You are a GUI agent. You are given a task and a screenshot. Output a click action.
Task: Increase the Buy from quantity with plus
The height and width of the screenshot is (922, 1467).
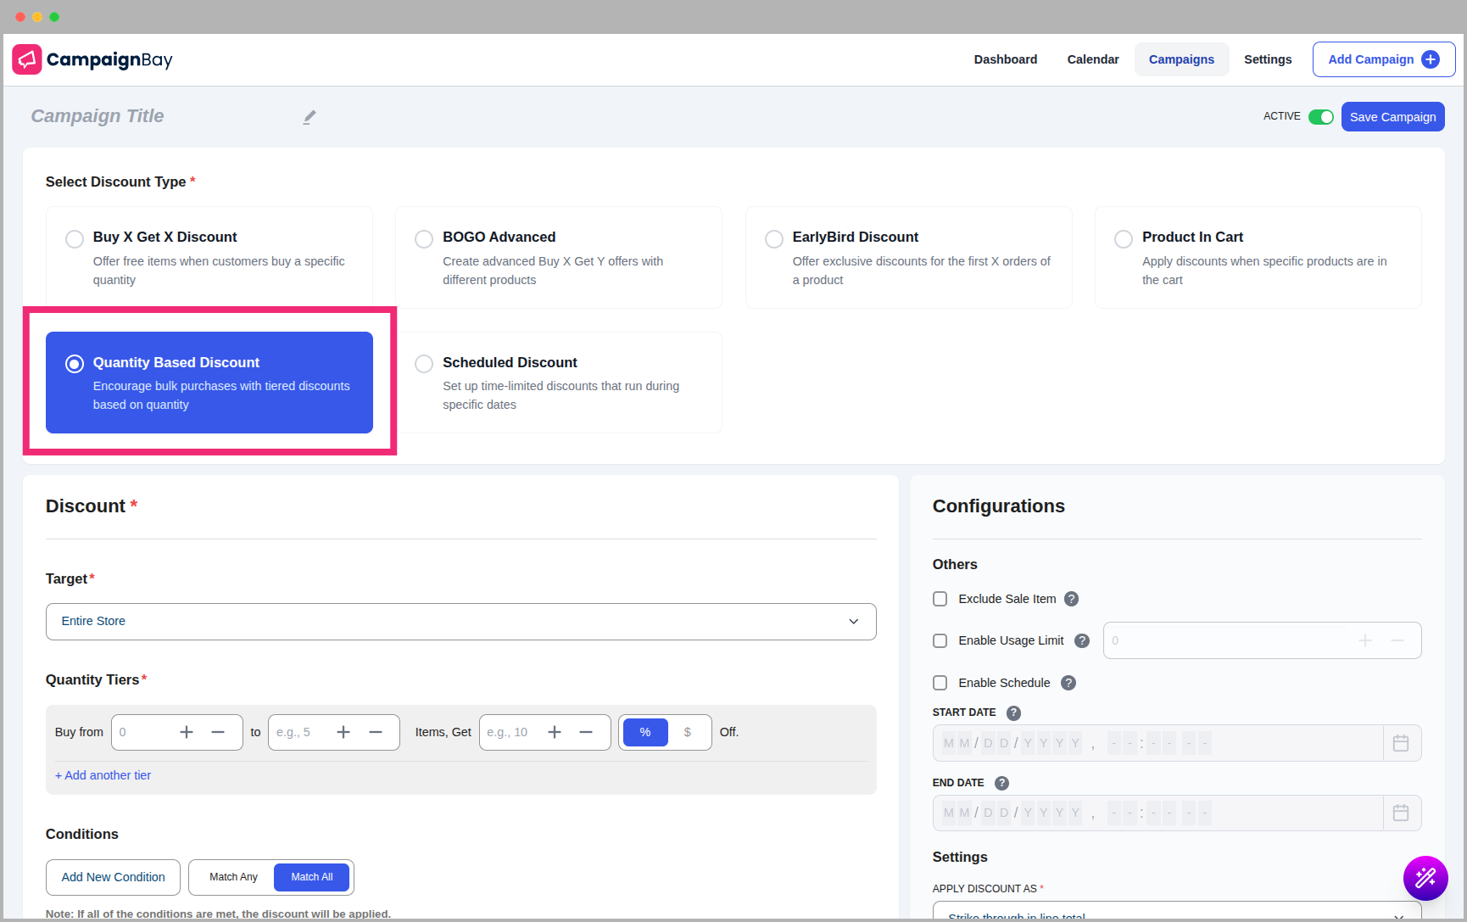point(187,732)
